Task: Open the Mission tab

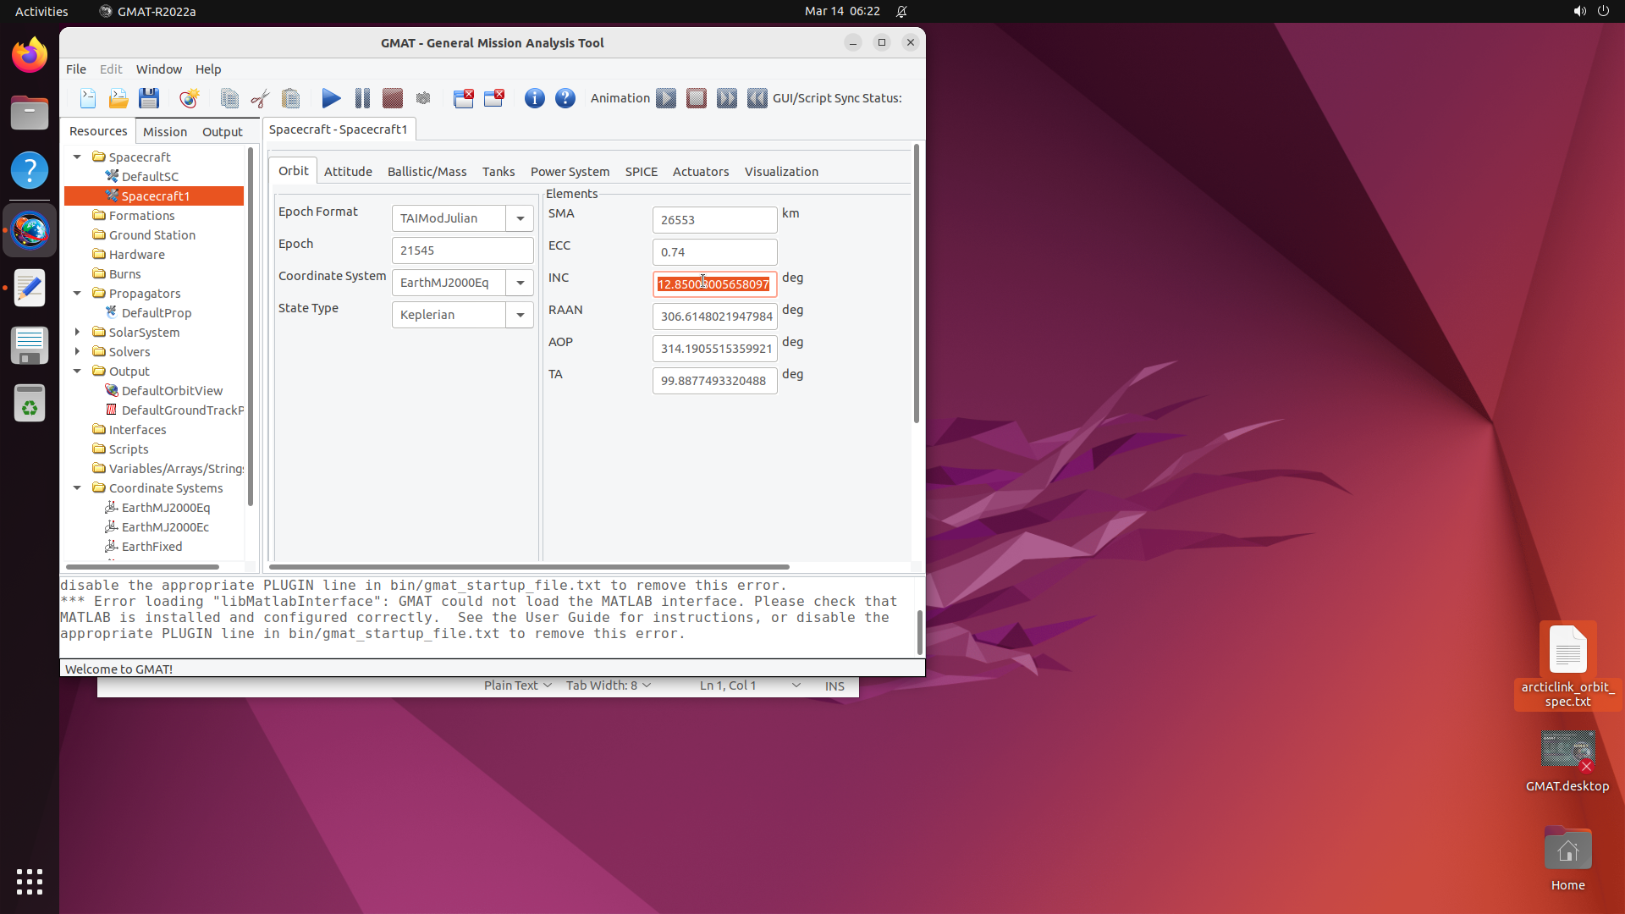Action: (x=164, y=131)
